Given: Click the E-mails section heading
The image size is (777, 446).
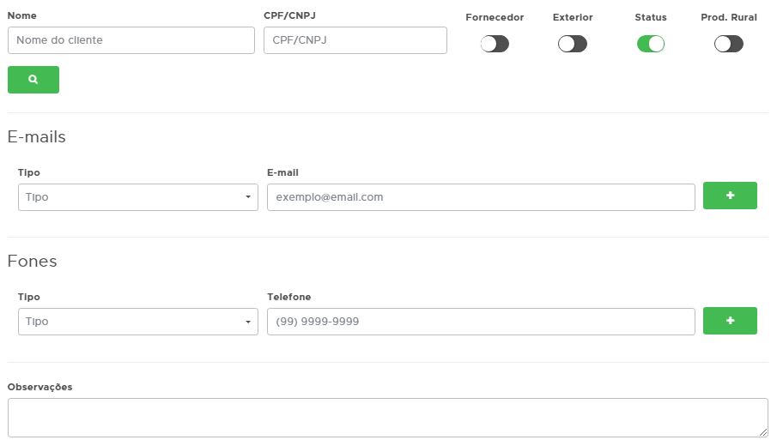Looking at the screenshot, I should point(37,137).
